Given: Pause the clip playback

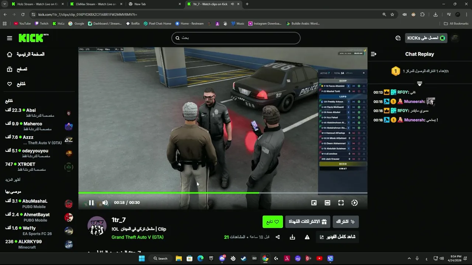Looking at the screenshot, I should (91, 203).
